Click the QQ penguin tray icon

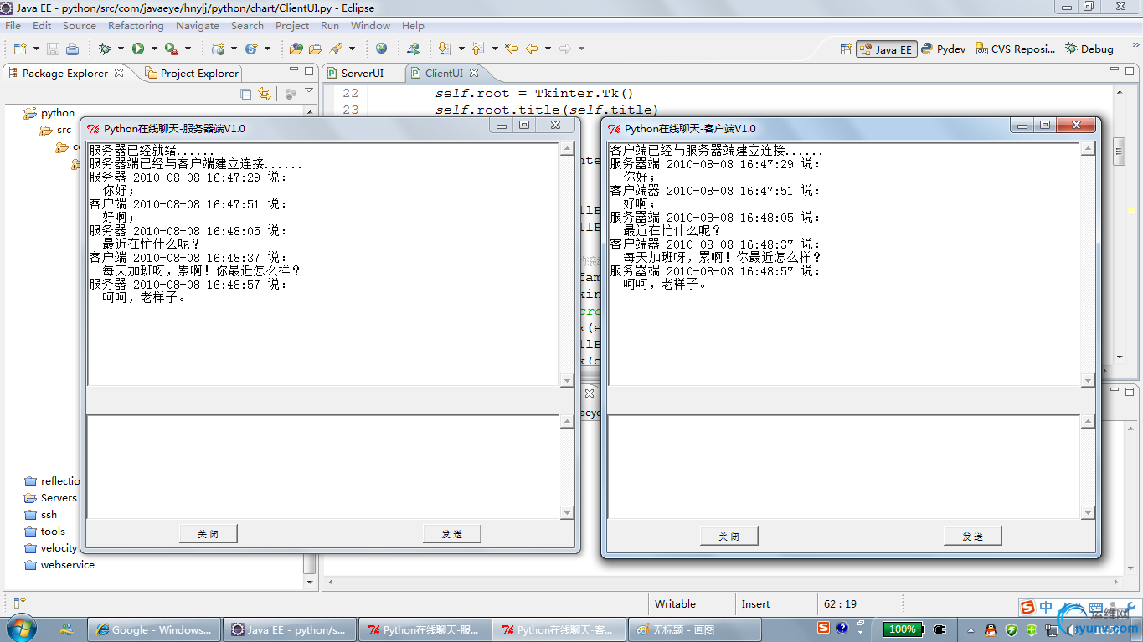(x=991, y=629)
